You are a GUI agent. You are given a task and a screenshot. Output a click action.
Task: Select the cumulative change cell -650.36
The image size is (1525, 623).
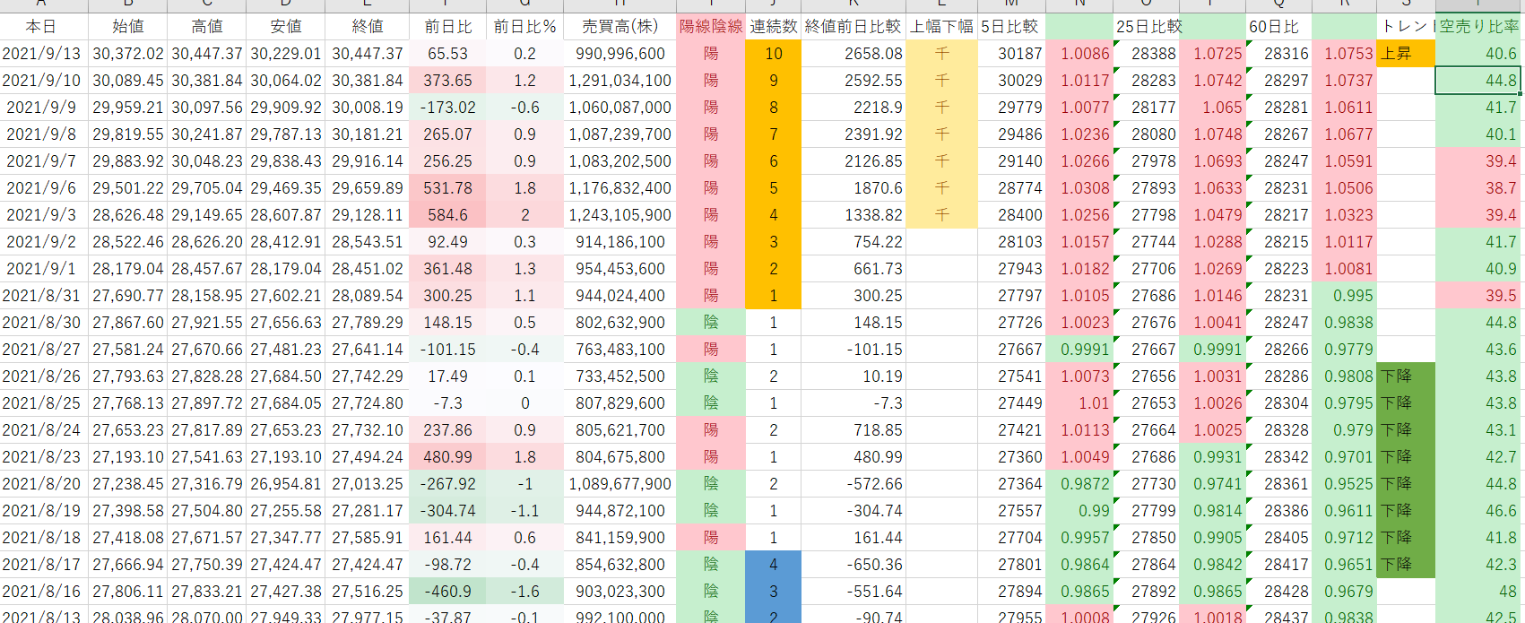(853, 565)
